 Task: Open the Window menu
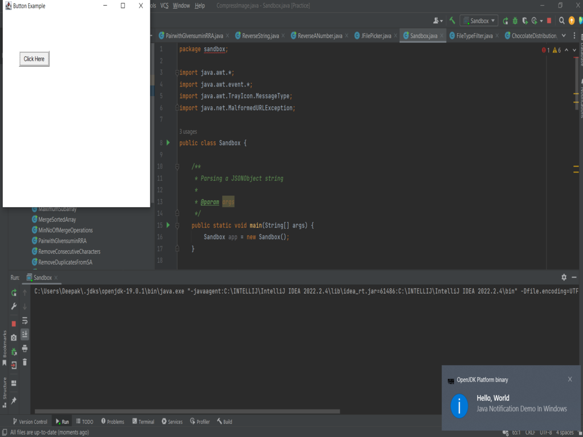(x=181, y=6)
